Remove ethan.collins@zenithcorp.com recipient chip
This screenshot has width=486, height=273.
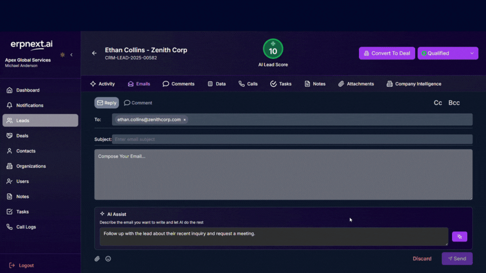click(x=185, y=120)
